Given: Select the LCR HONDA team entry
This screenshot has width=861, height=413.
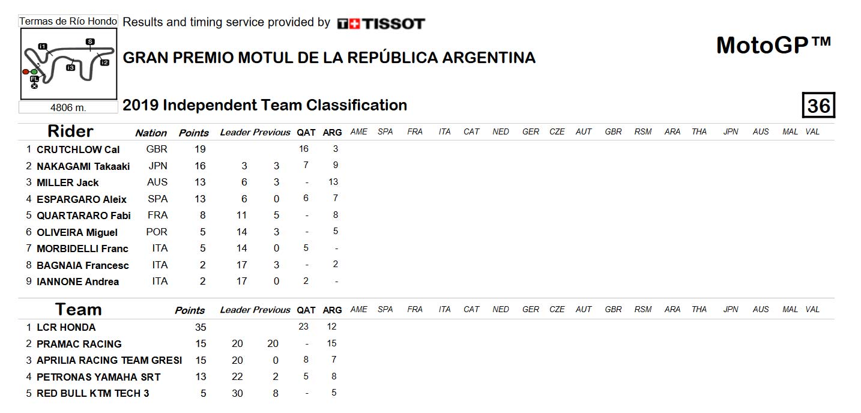Looking at the screenshot, I should click(x=66, y=327).
